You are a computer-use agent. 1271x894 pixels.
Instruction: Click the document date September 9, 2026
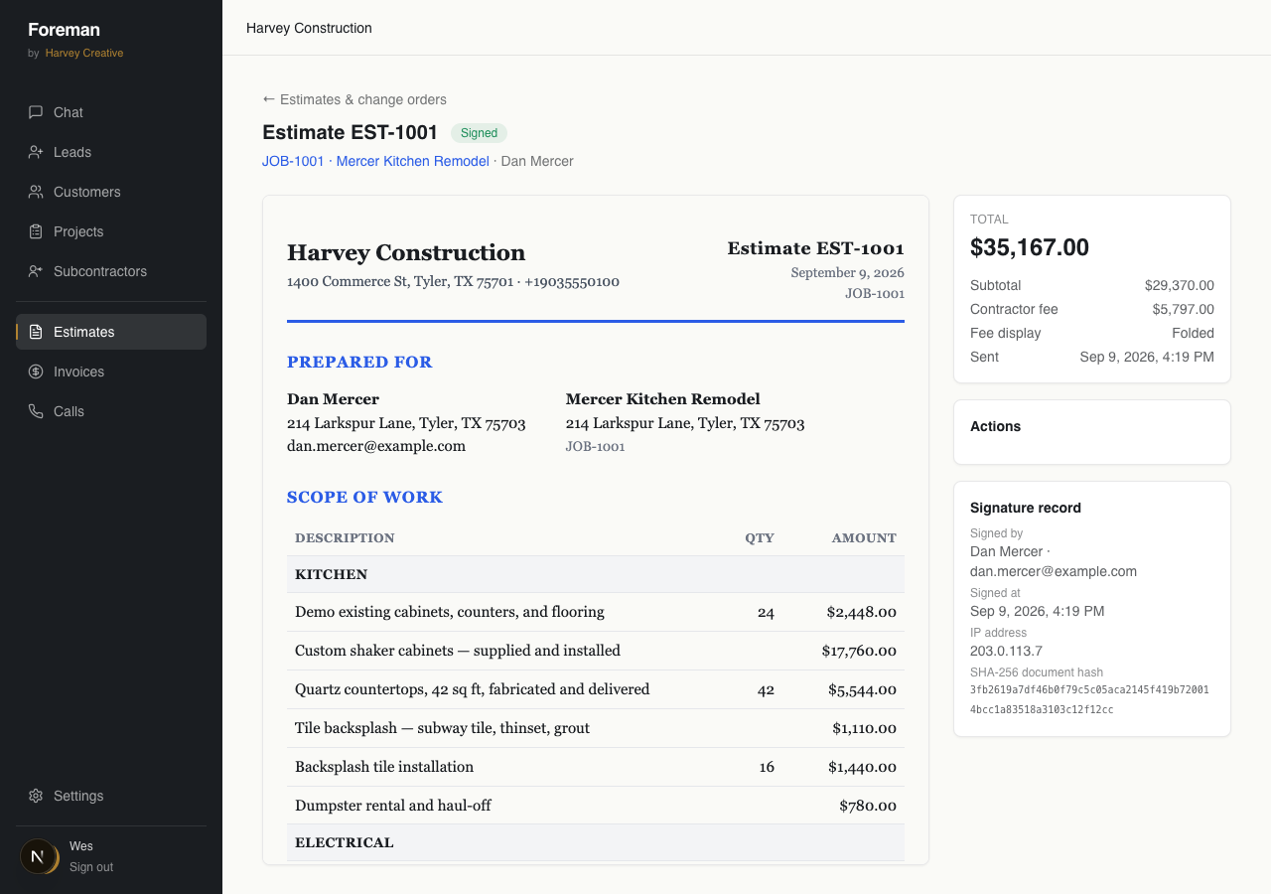(847, 272)
